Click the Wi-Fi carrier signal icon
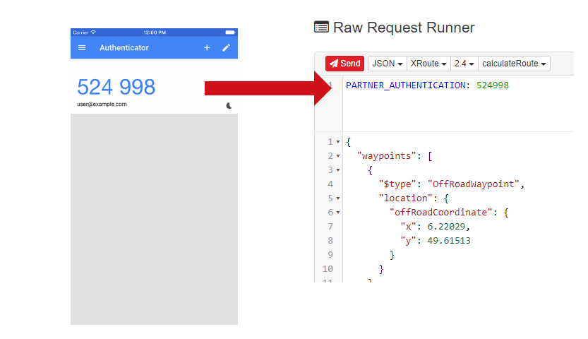 [93, 32]
